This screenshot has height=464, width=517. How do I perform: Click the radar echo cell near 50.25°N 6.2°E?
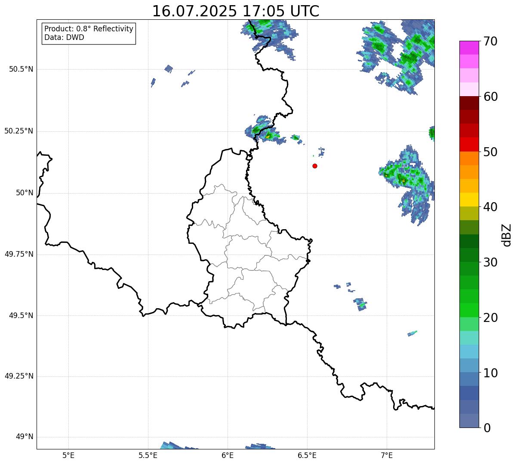[262, 130]
